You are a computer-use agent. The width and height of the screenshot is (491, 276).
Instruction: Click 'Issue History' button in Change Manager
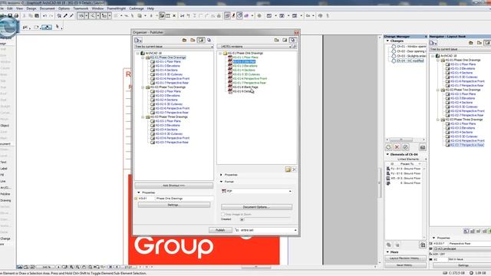click(x=406, y=265)
